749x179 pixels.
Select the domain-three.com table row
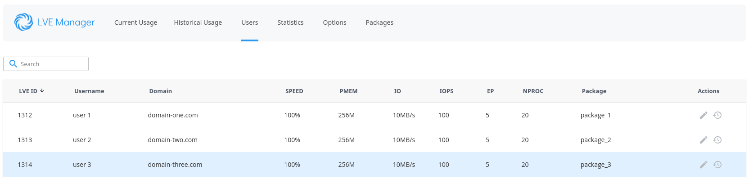tap(374, 165)
